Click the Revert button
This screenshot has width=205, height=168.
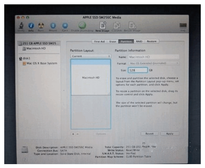click(150, 134)
